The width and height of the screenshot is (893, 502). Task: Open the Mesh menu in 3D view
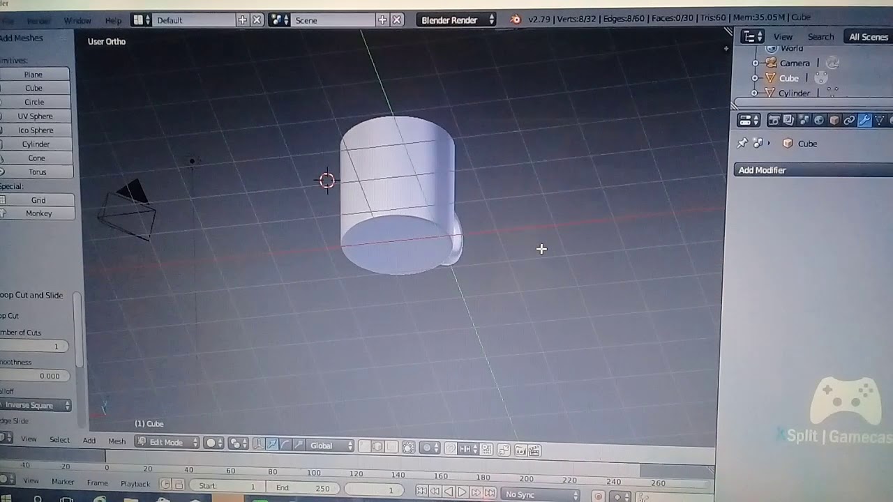(117, 441)
